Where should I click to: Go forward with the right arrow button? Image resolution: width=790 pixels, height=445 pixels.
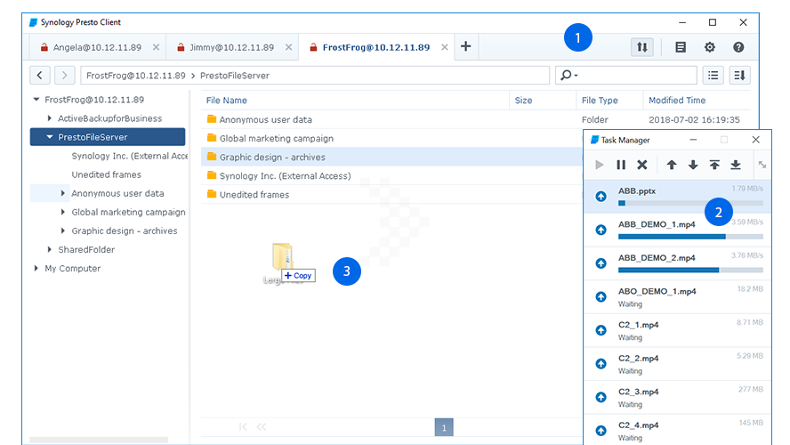pyautogui.click(x=64, y=76)
